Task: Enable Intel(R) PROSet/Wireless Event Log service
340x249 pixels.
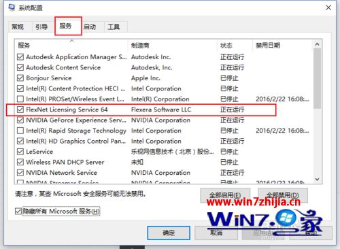Action: (20, 99)
